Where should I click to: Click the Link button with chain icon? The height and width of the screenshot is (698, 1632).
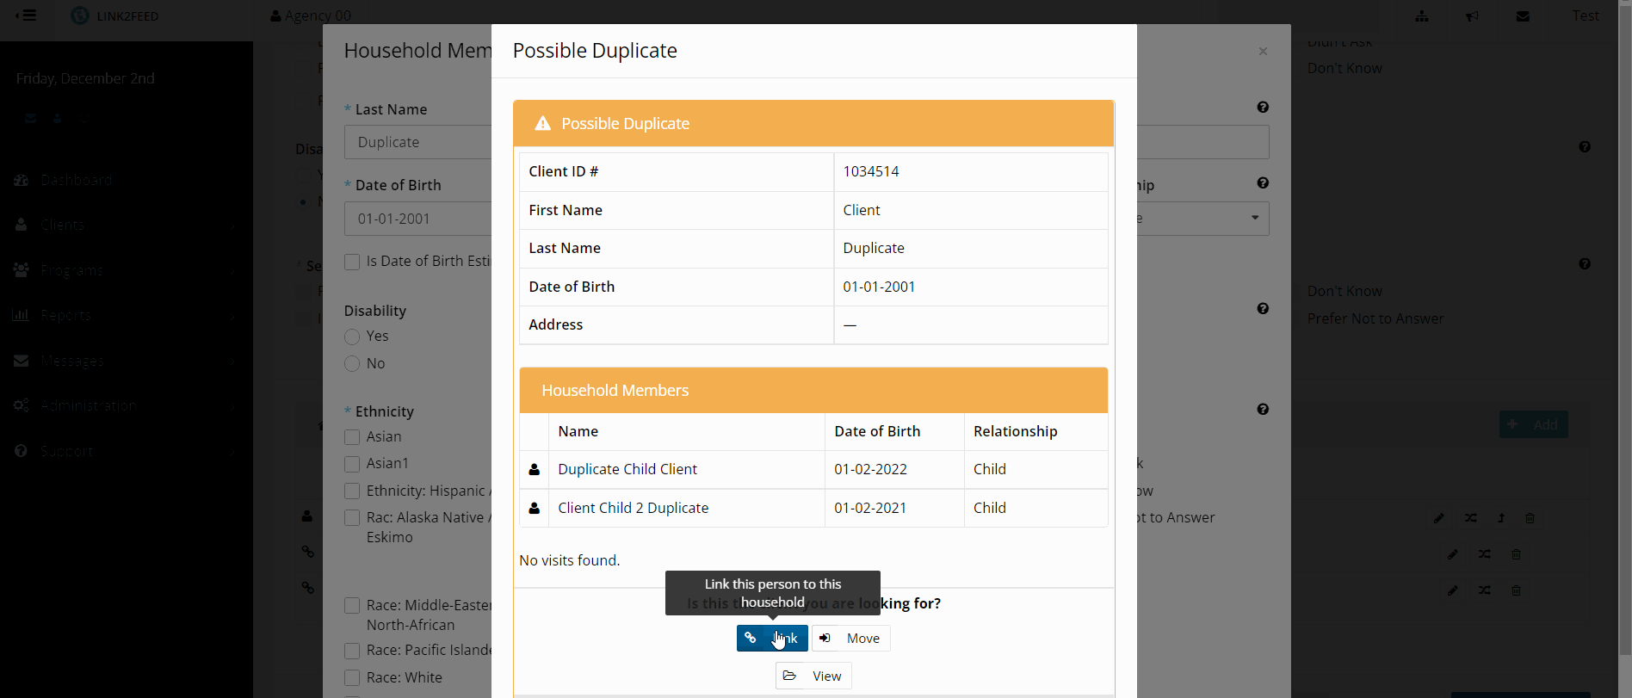coord(771,638)
